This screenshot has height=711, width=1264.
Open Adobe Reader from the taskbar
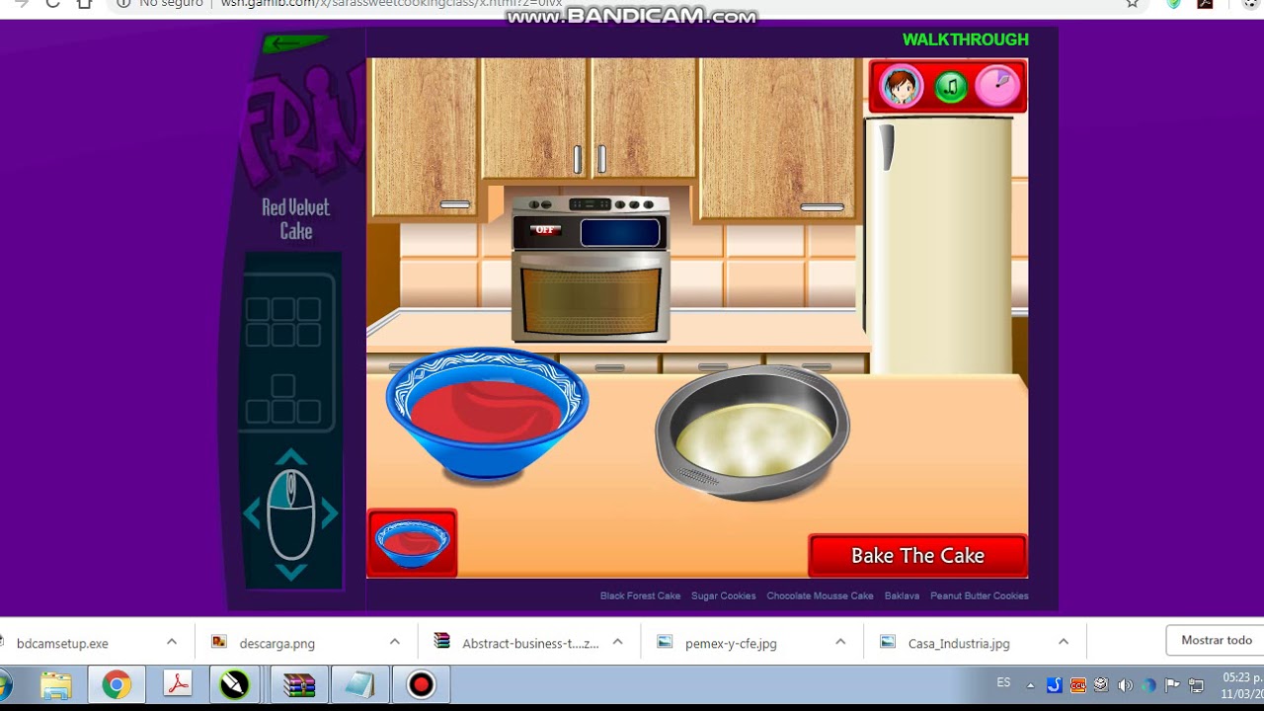point(177,684)
